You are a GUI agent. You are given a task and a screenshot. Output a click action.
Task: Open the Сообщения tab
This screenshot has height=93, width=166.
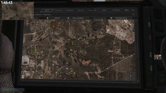(x=116, y=10)
